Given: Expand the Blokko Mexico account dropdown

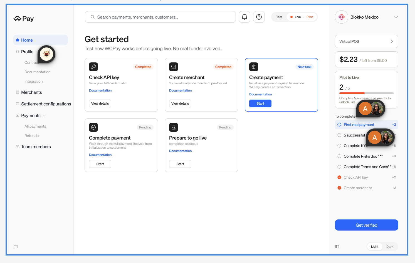Looking at the screenshot, I should click(396, 17).
